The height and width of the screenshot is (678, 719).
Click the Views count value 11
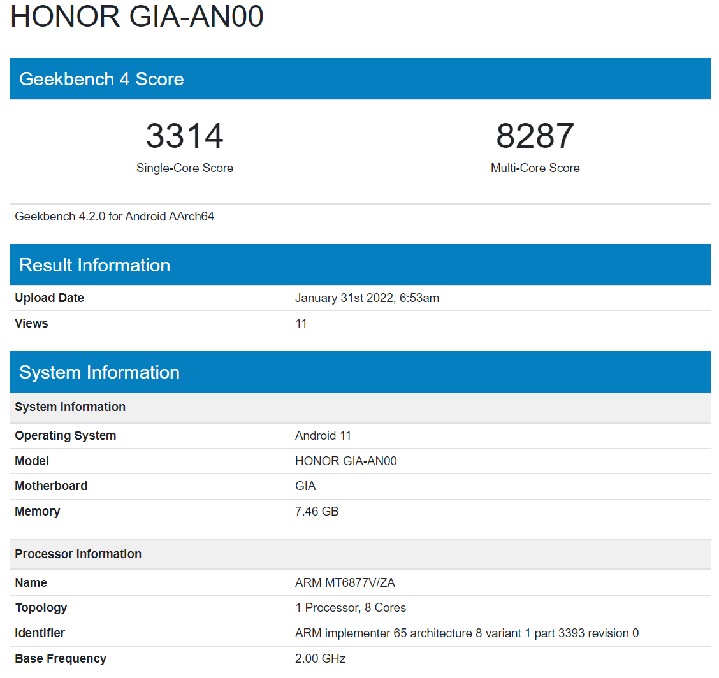point(301,324)
